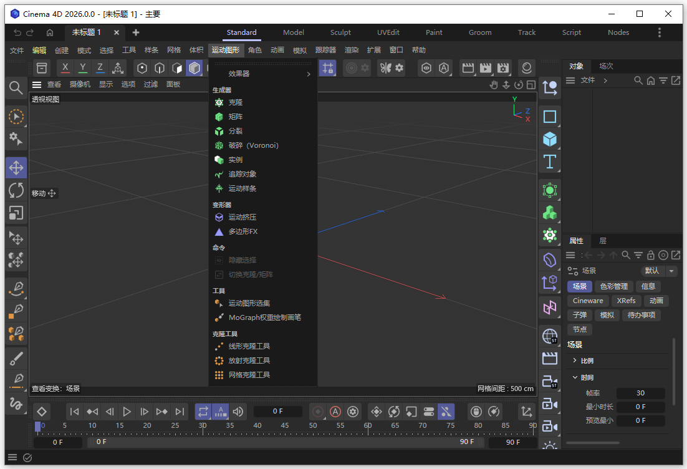This screenshot has width=687, height=469.
Task: Switch to the Sculpt workspace tab
Action: (x=340, y=32)
